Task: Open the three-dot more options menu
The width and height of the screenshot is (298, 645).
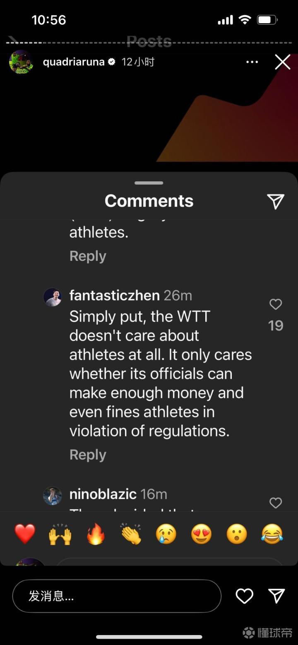Action: (252, 62)
